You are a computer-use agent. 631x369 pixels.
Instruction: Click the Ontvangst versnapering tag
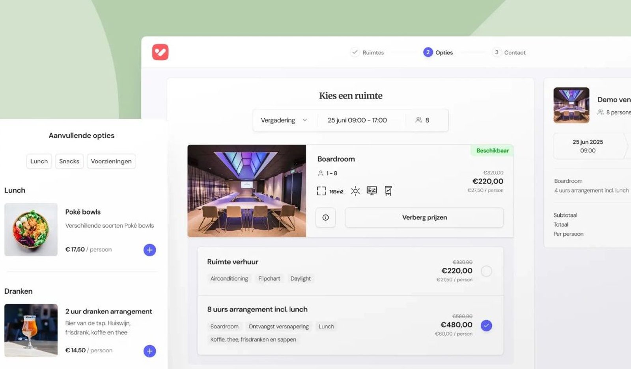pyautogui.click(x=278, y=326)
